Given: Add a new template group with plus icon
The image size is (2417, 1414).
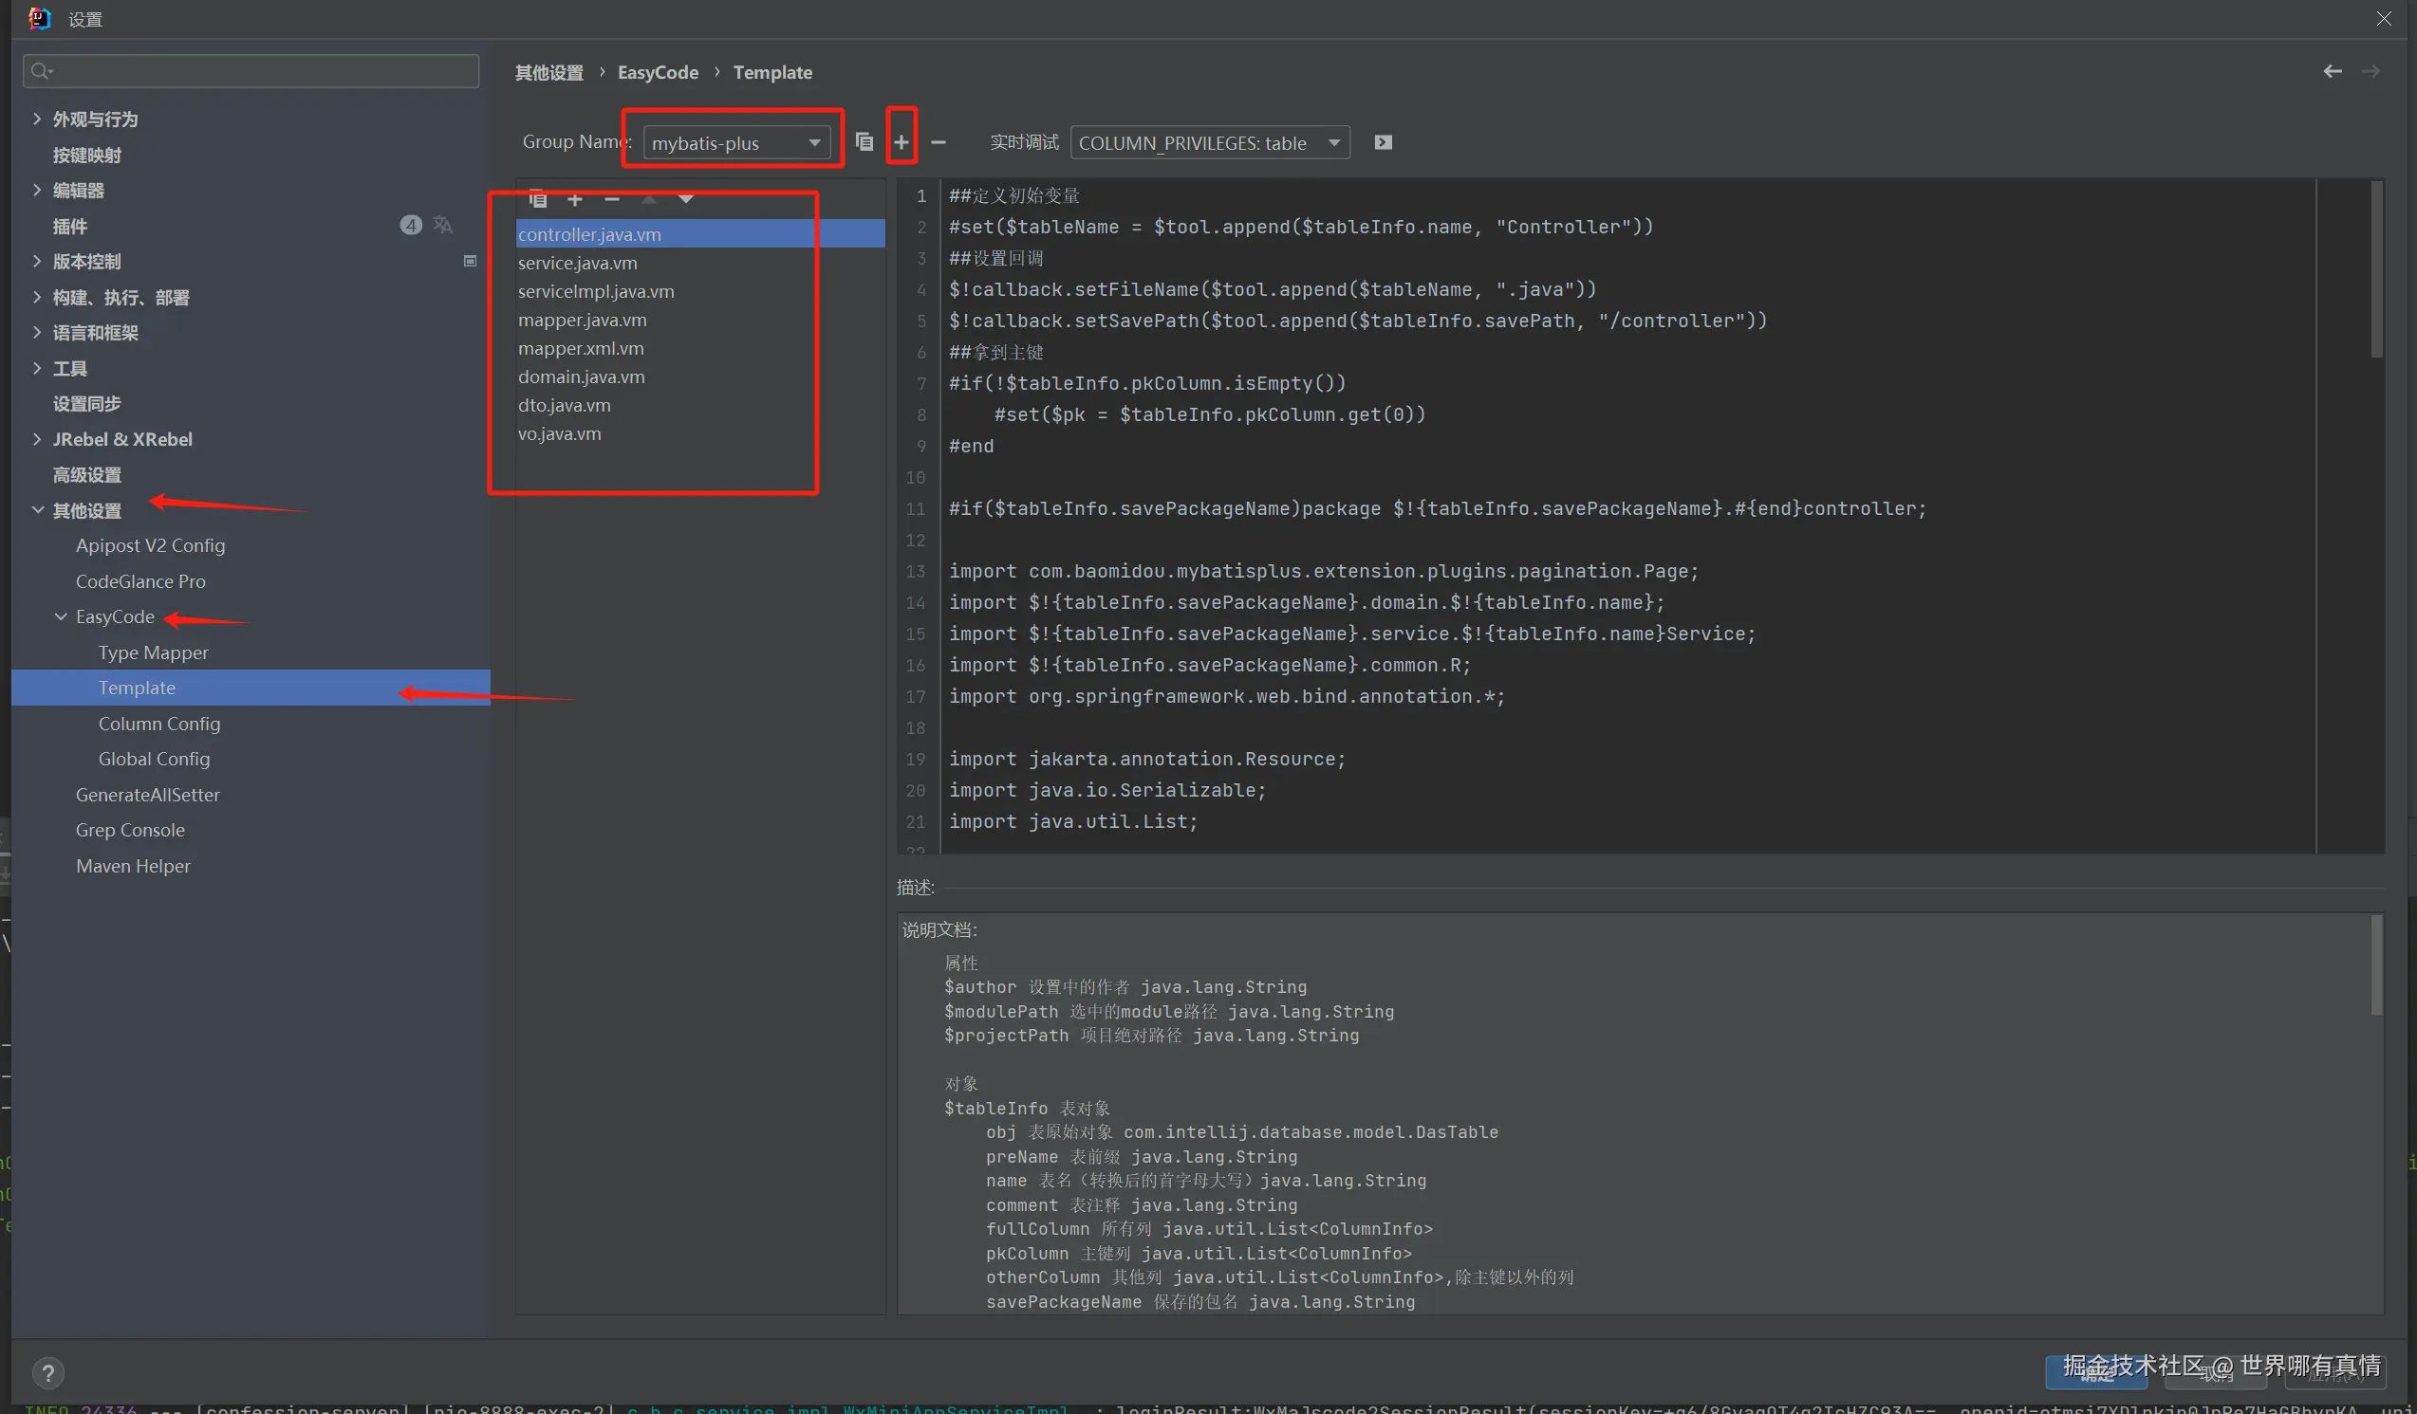Looking at the screenshot, I should [901, 142].
